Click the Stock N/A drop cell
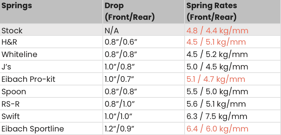Screen dimensions: 281x135 pyautogui.click(x=144, y=30)
